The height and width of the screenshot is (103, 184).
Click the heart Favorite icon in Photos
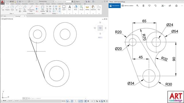(x=149, y=6)
